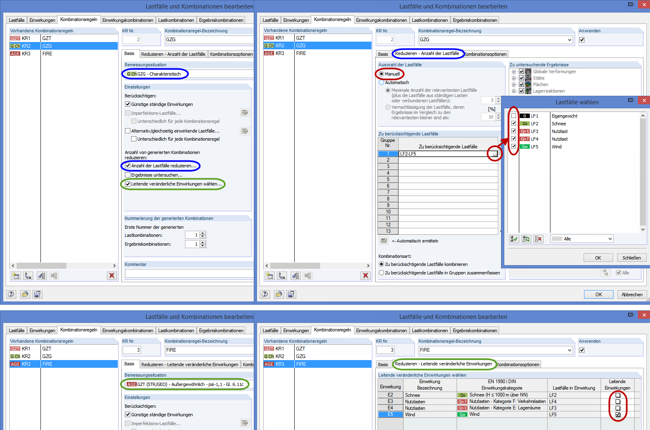Click new rule icon in upper-right GZG window
The height and width of the screenshot is (430, 650).
pos(270,276)
